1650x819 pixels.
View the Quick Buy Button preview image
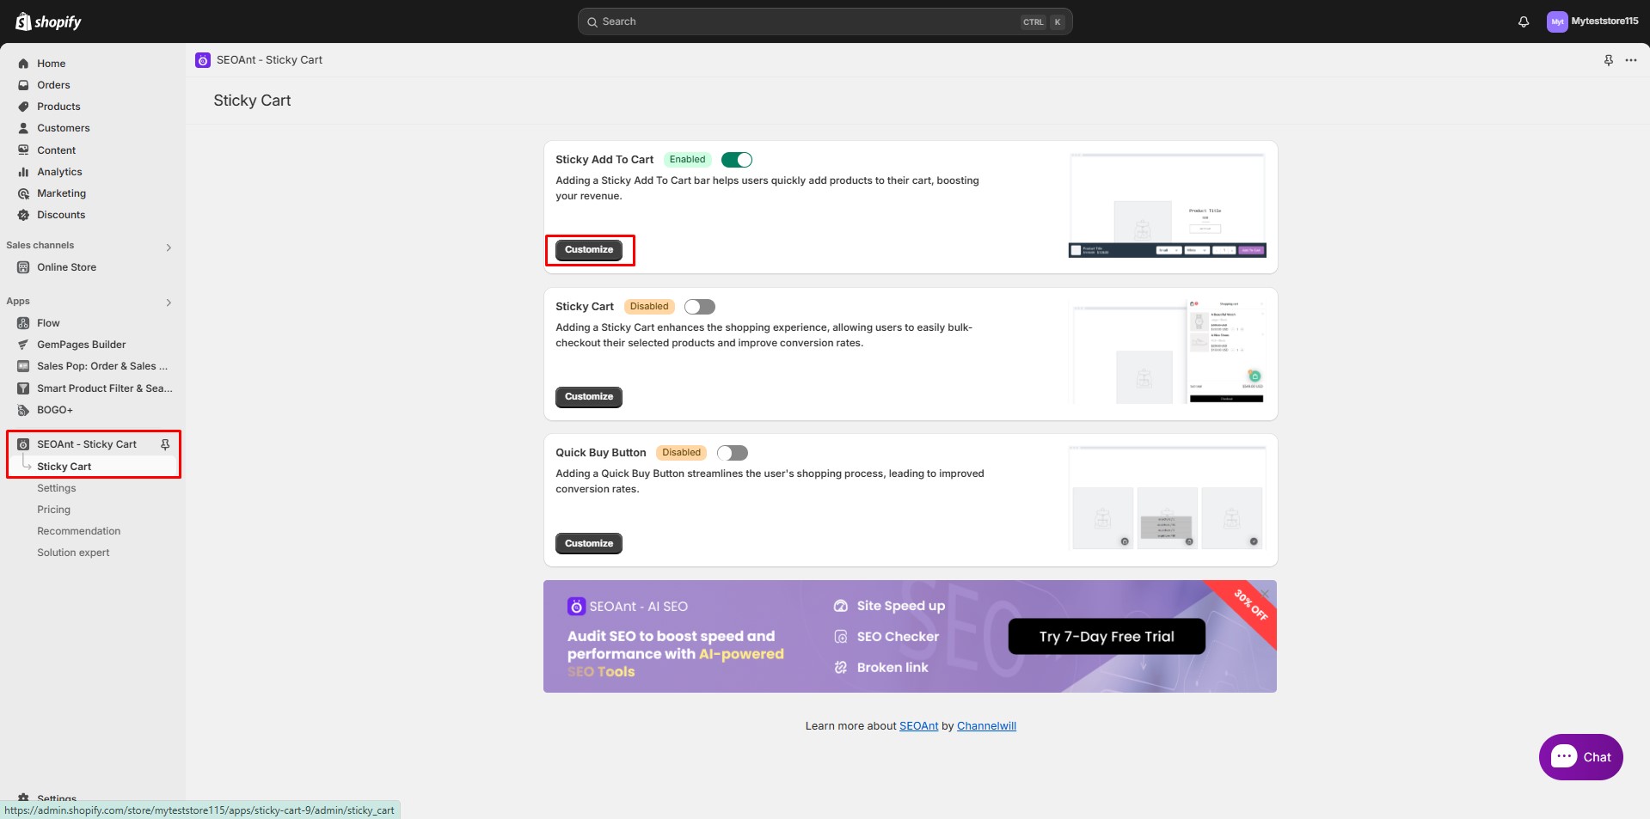[x=1167, y=498]
